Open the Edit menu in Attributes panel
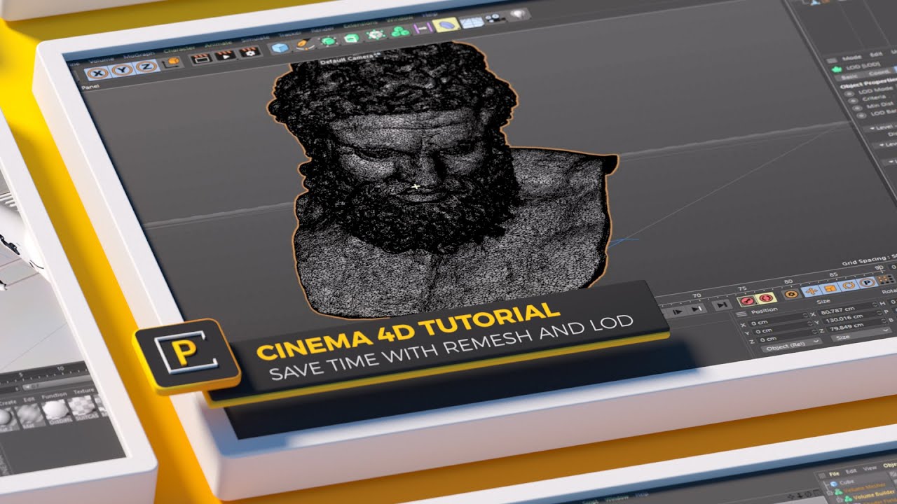Viewport: 897px width, 504px height. tap(876, 54)
